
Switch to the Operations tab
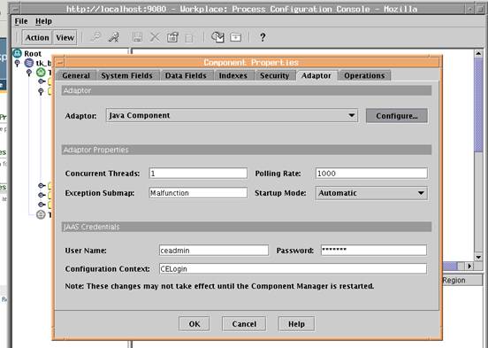364,75
